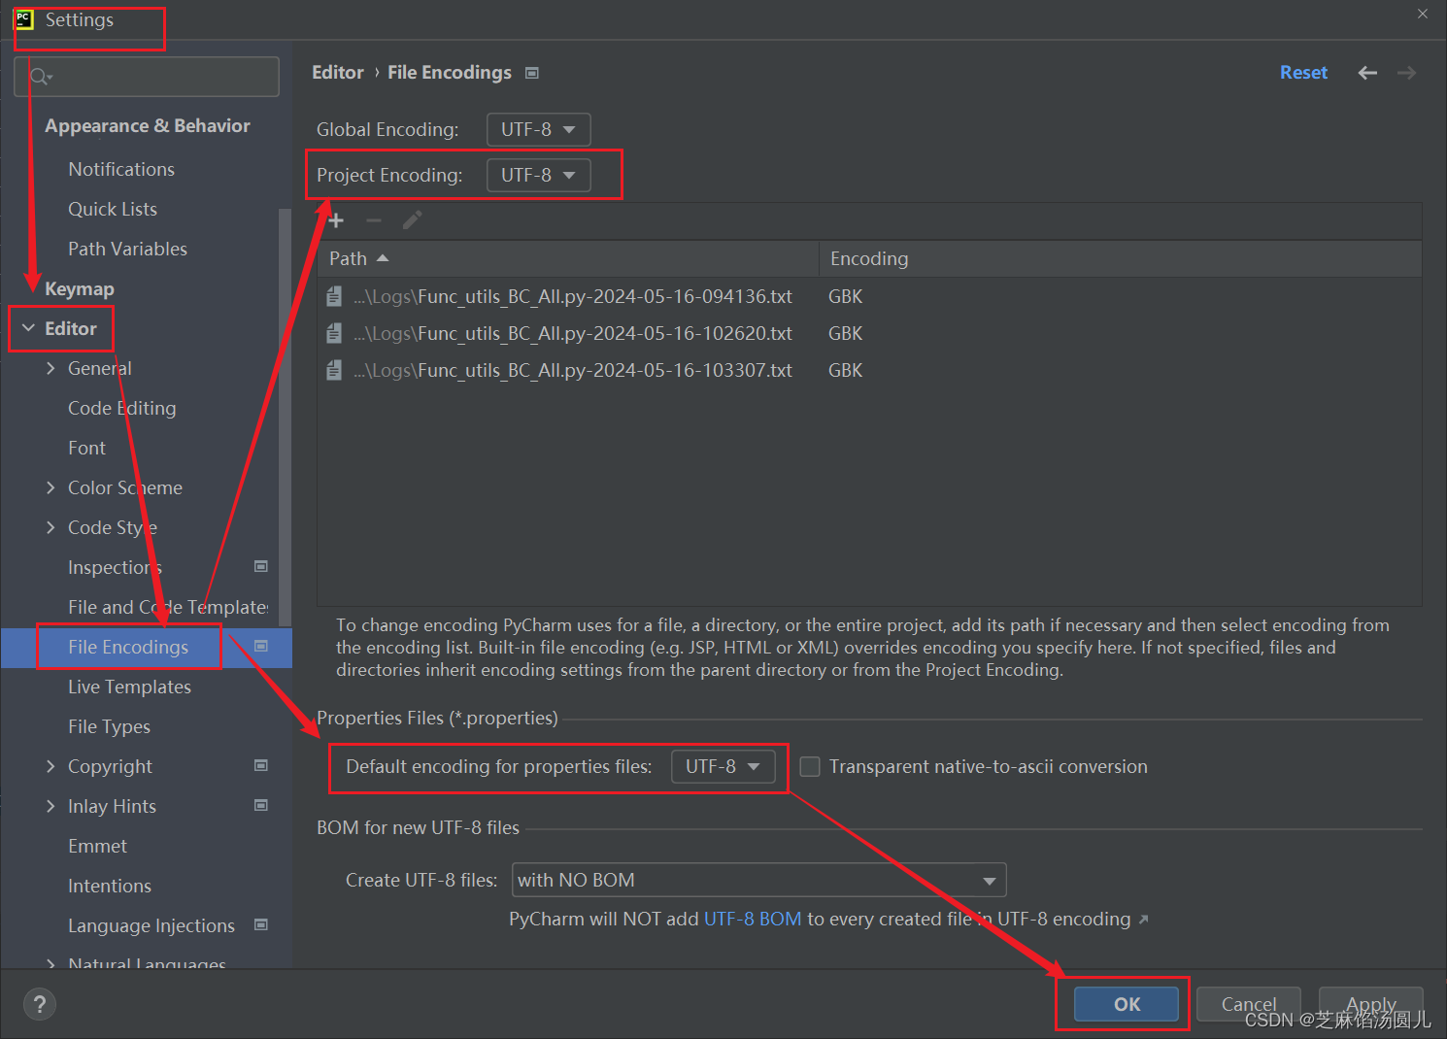
Task: Select Quick Lists settings page
Action: (113, 209)
